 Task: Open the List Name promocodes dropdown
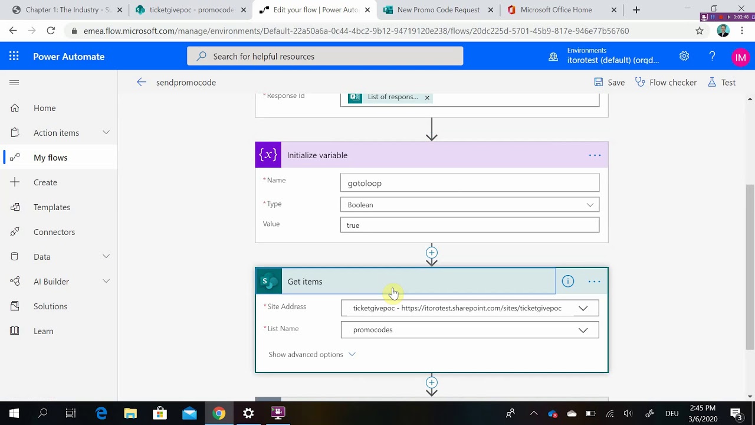point(470,330)
